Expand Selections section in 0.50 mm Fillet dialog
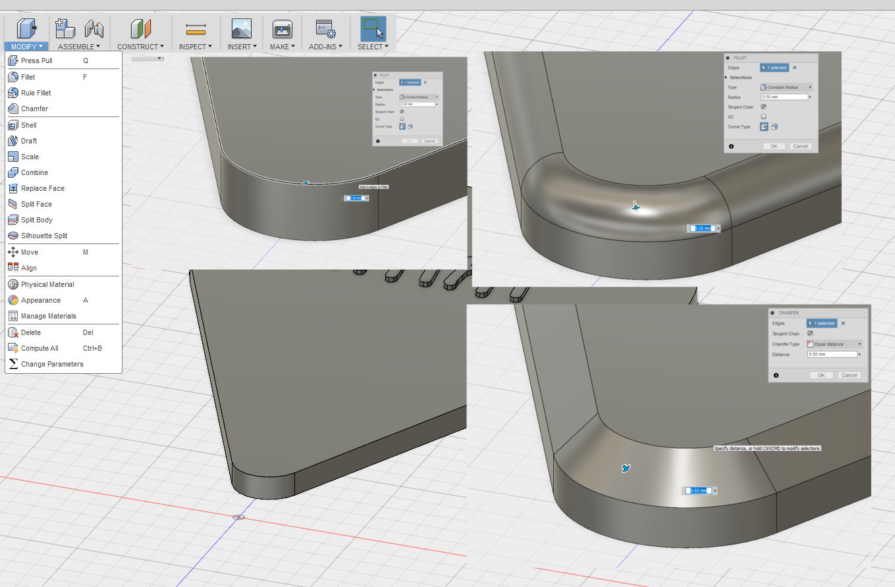The height and width of the screenshot is (587, 895). [726, 78]
